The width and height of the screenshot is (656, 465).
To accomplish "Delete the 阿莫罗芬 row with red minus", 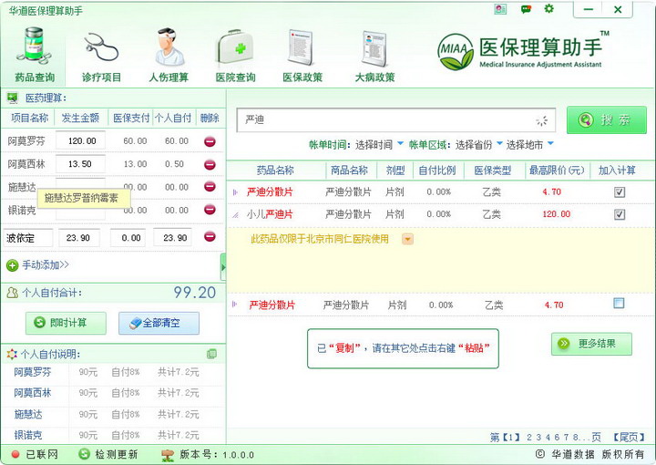I will click(x=210, y=141).
